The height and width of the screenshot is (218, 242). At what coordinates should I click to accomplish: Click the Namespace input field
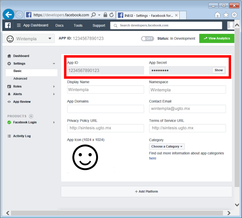[188, 90]
